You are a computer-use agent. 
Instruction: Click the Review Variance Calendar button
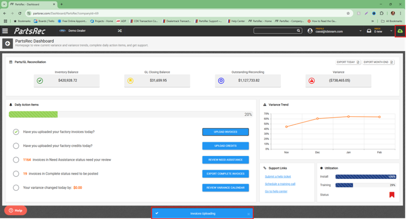point(226,188)
